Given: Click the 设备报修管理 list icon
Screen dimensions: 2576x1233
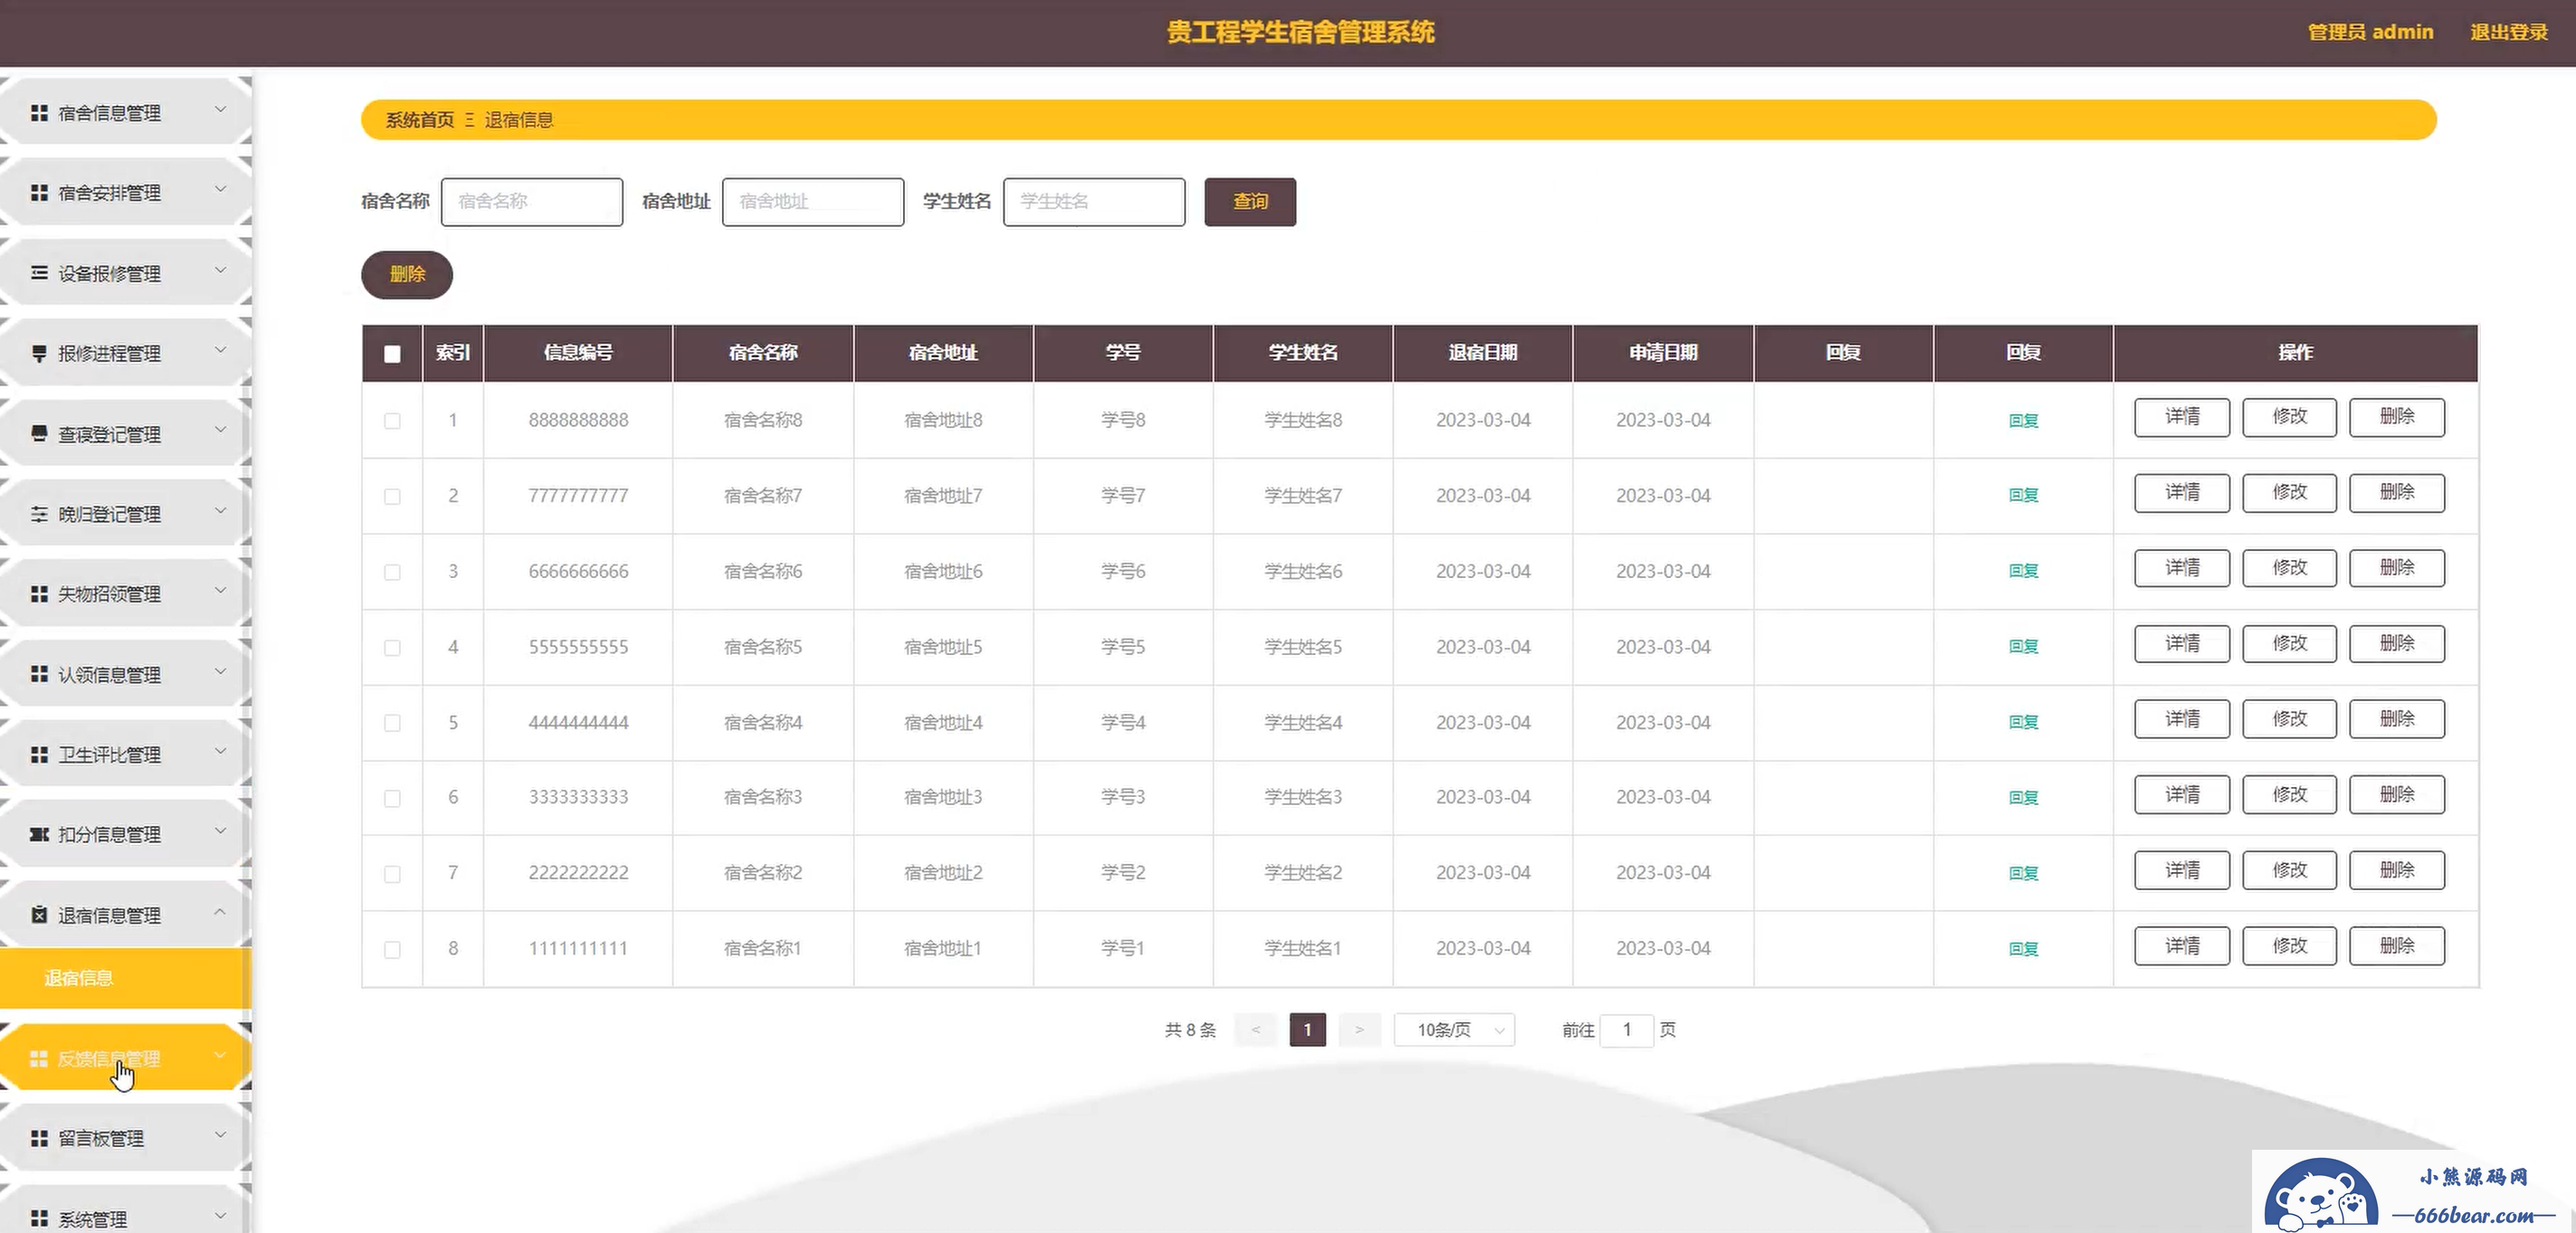Looking at the screenshot, I should point(39,273).
